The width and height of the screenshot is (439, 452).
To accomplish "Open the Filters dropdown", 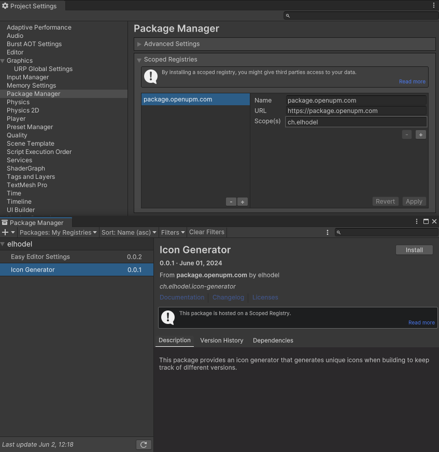I will [173, 232].
